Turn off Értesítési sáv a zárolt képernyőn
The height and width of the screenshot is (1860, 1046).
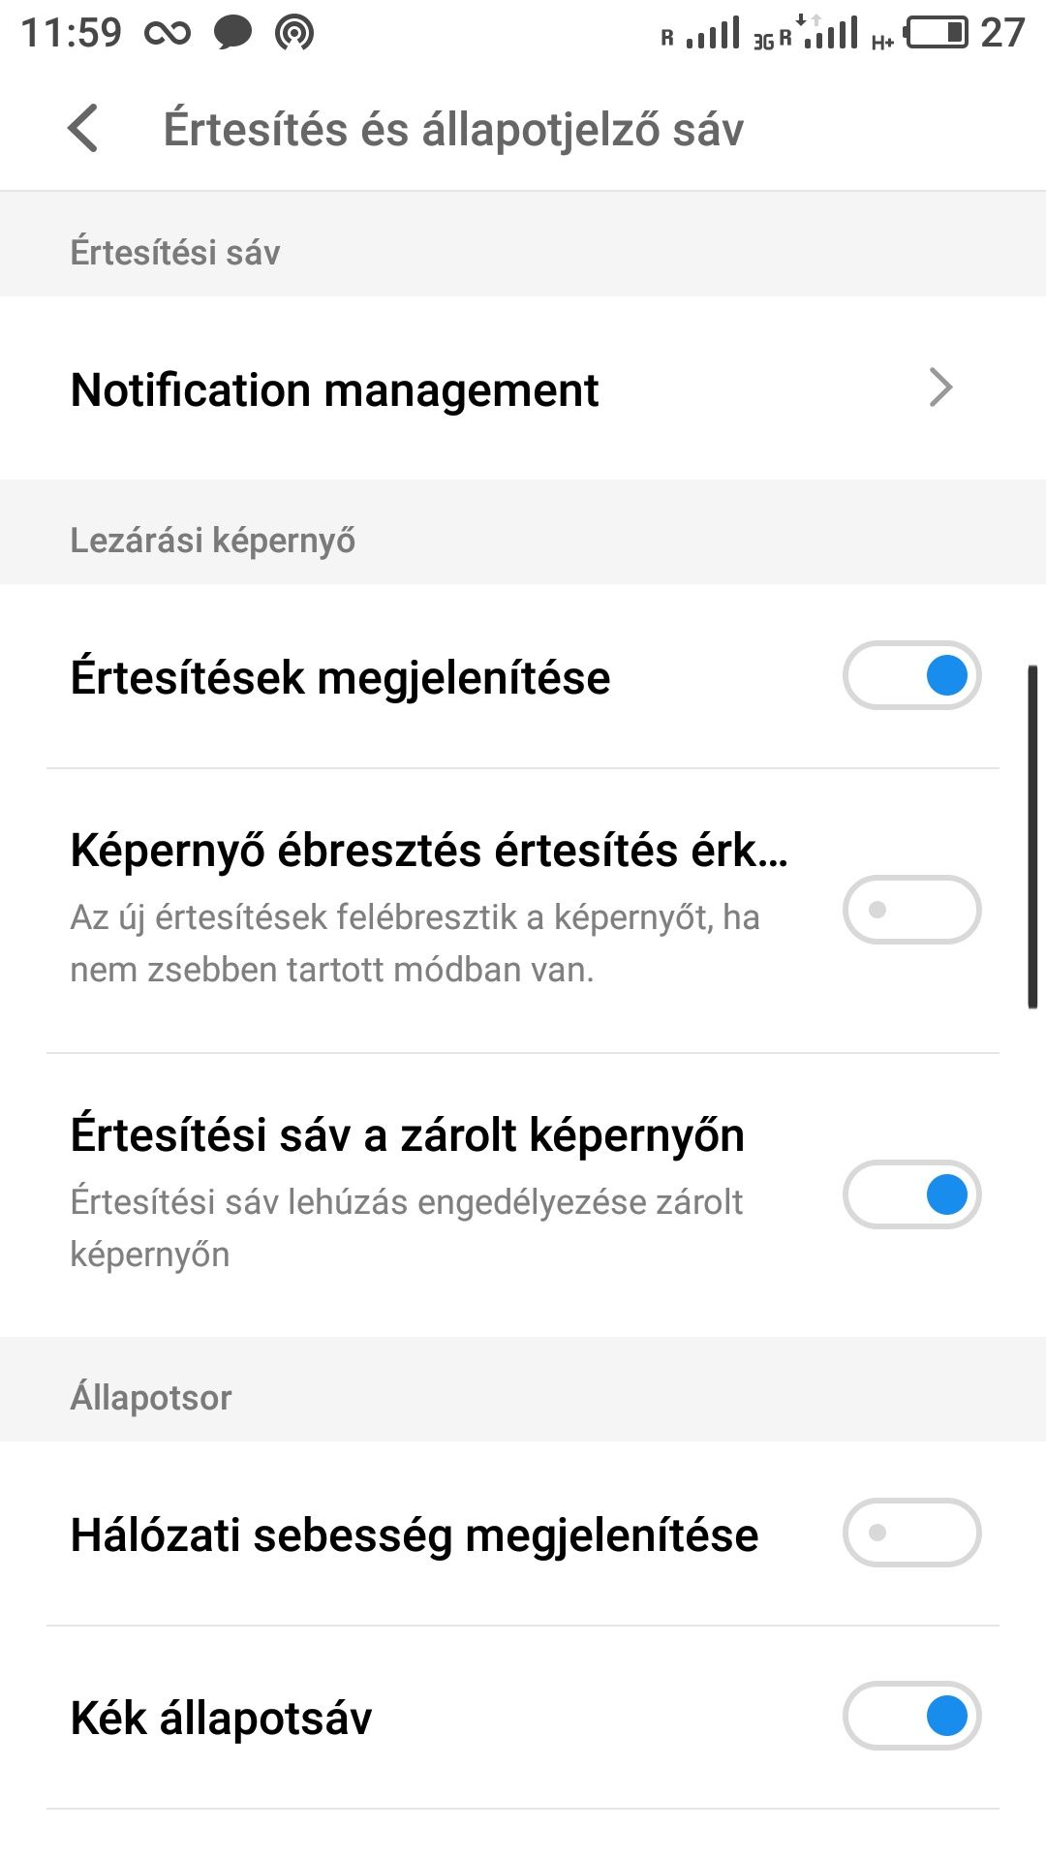912,1194
